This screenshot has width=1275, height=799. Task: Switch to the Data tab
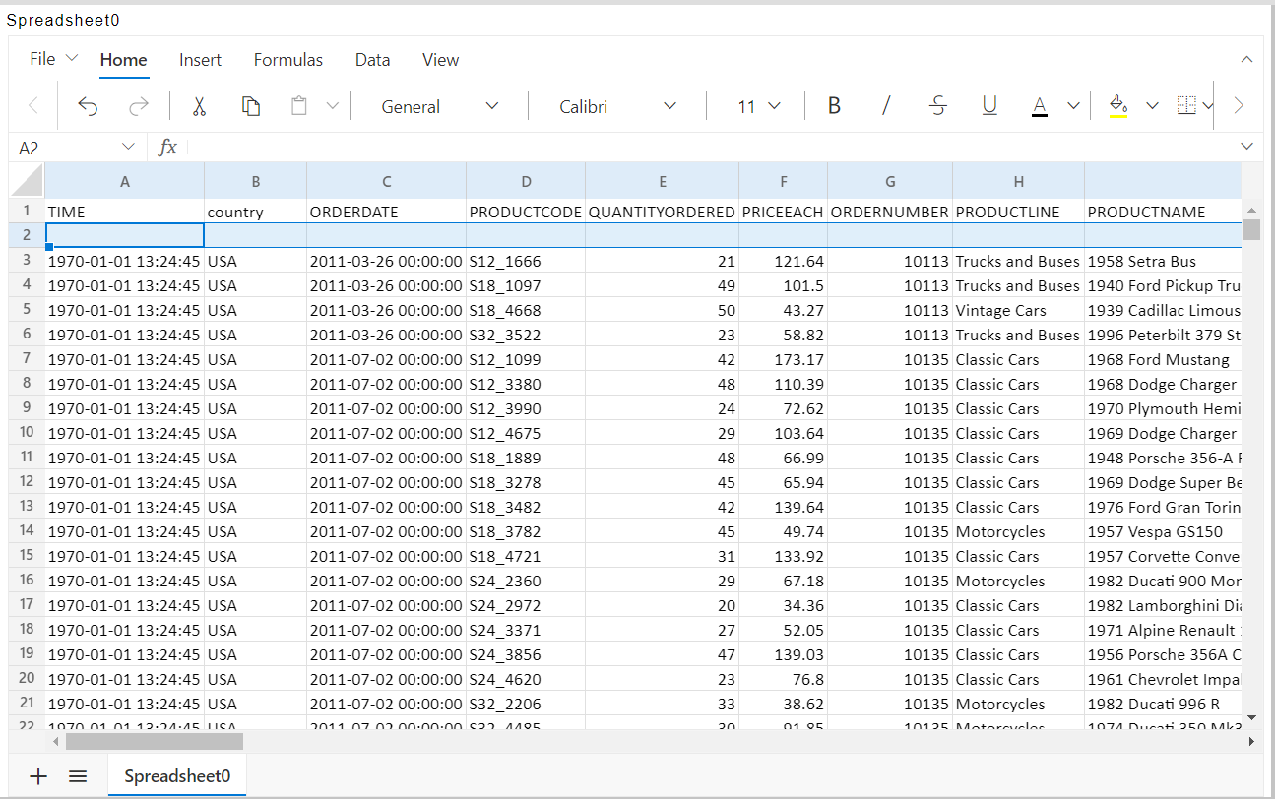click(x=373, y=60)
